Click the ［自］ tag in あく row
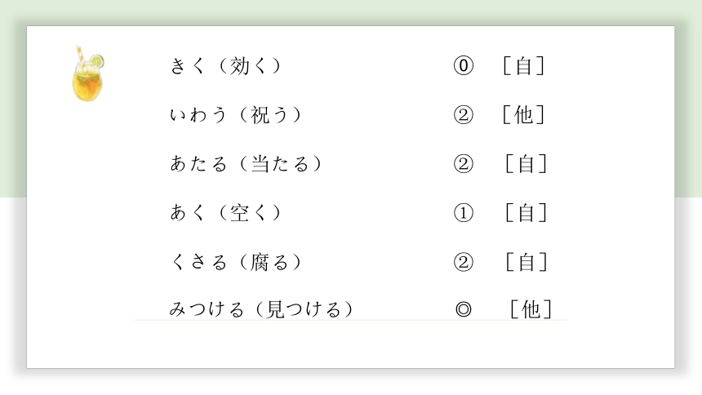This screenshot has width=702, height=395. click(x=526, y=213)
